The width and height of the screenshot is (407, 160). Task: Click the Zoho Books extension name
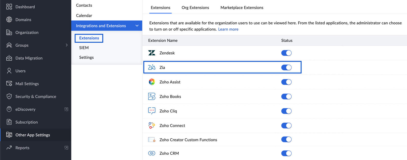170,97
